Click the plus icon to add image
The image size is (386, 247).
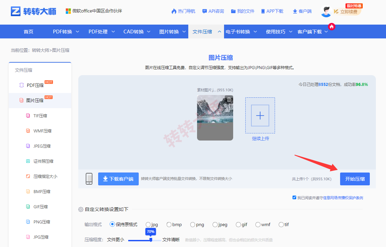tap(260, 116)
